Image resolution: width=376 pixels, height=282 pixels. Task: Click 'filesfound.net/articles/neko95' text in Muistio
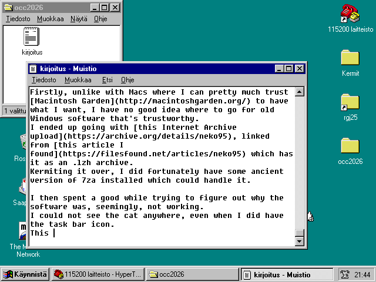point(171,154)
